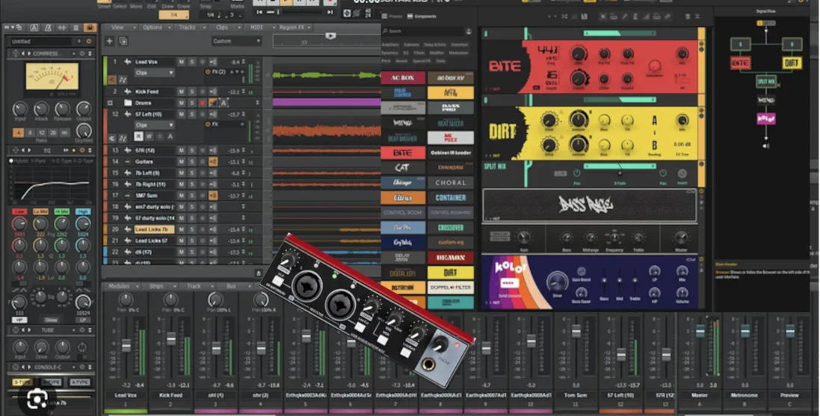820x416 pixels.
Task: Select the DIRT block in signal flow
Action: coord(792,63)
